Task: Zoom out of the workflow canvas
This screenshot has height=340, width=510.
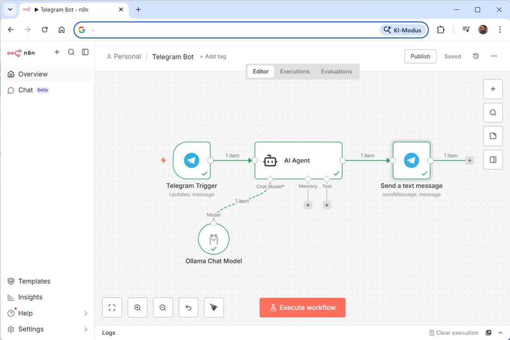Action: pos(163,308)
